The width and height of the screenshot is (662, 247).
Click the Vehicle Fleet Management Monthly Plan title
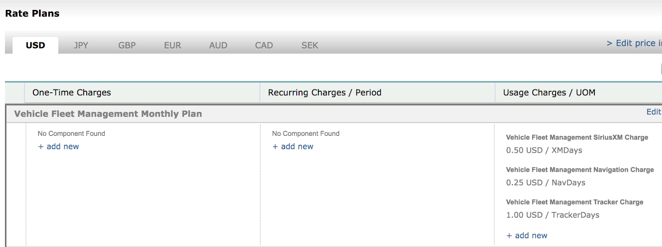[x=108, y=114]
